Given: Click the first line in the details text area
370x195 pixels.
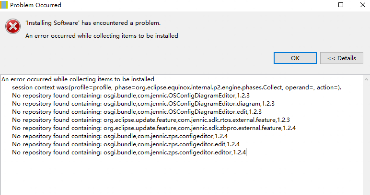Looking at the screenshot, I should [78, 79].
